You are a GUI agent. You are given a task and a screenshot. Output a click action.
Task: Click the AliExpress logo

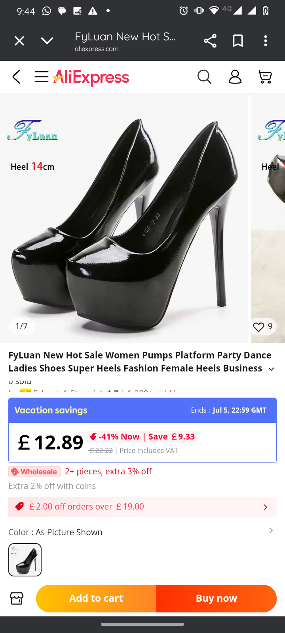(x=91, y=78)
